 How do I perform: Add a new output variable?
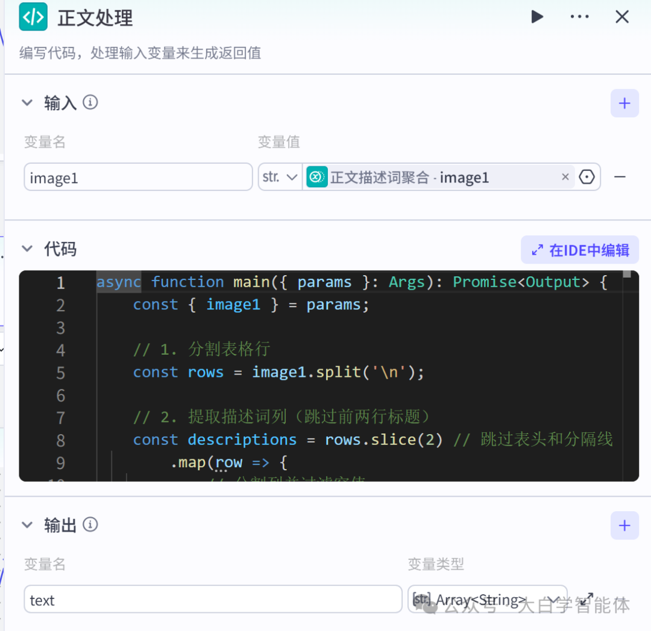624,525
